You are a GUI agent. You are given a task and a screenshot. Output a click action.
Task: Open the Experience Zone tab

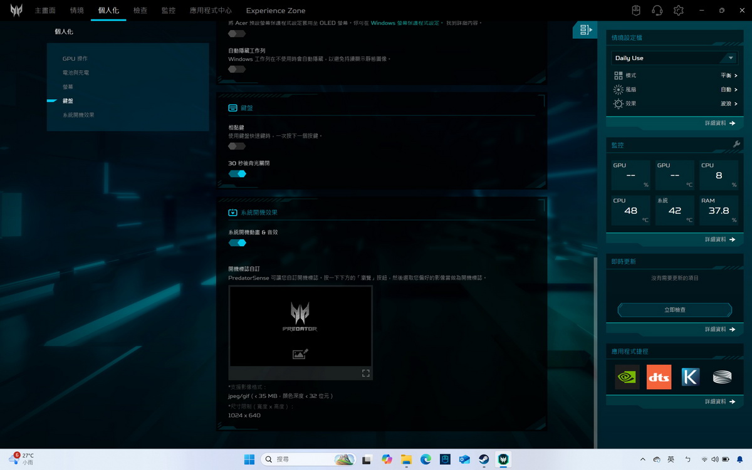pos(276,11)
